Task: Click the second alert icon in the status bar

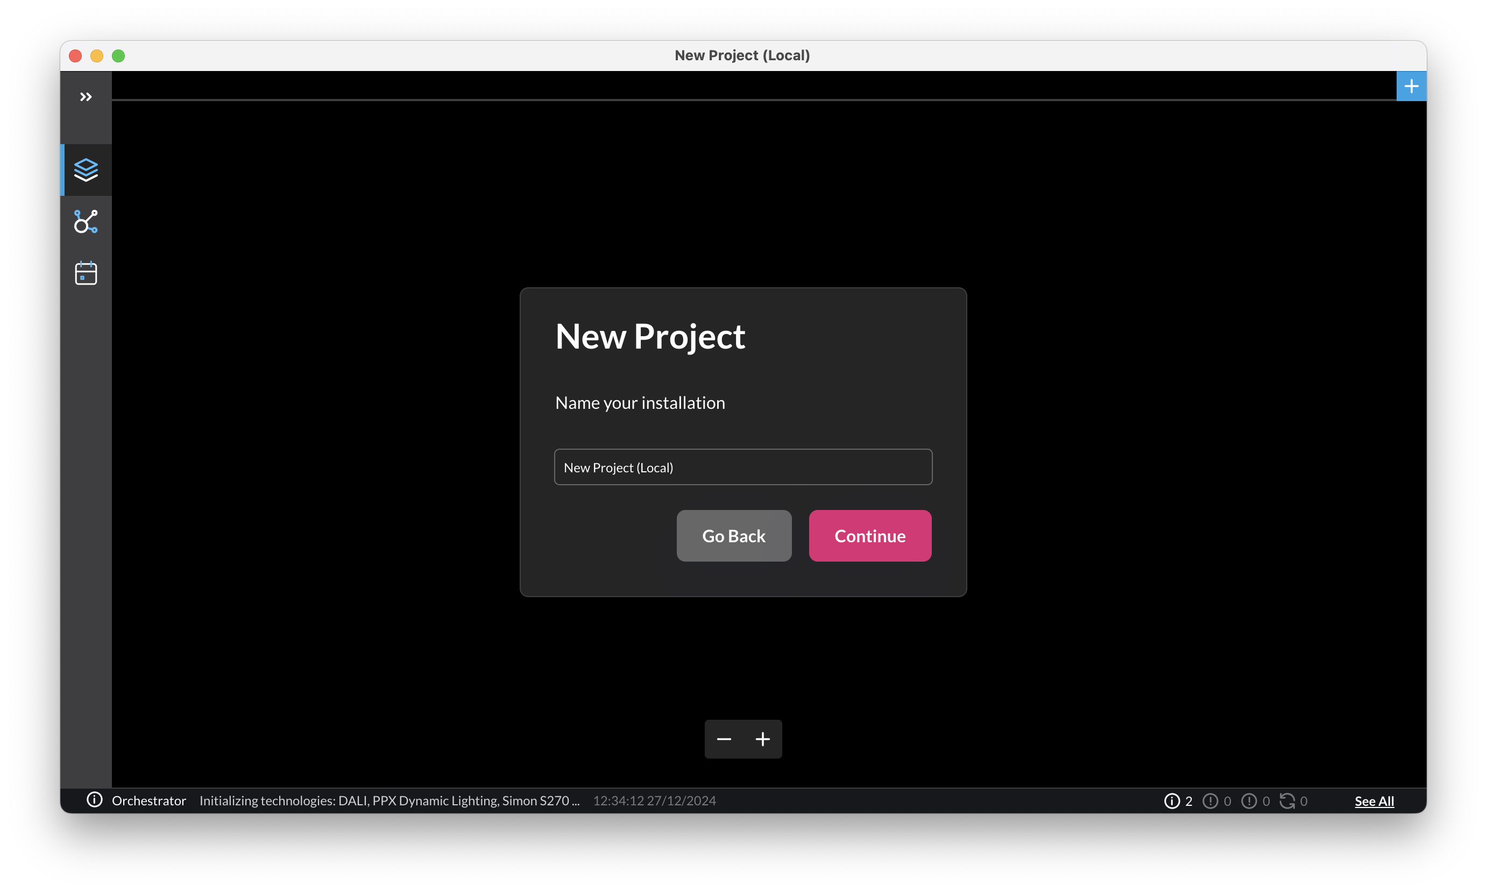Action: click(x=1250, y=800)
